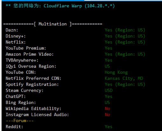Select the Dazn result line label
This screenshot has height=131, width=162.
12,30
